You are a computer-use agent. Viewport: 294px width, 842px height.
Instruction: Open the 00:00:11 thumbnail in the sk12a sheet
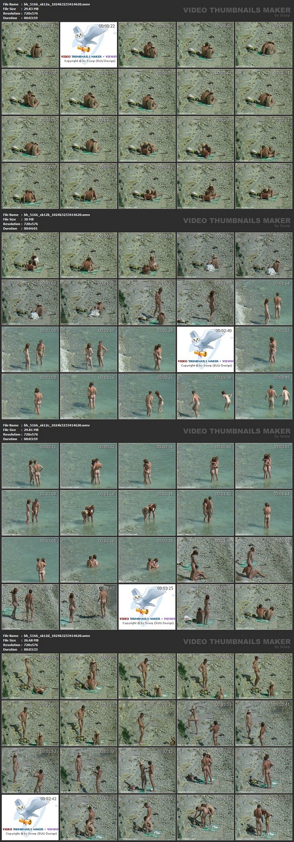[x=30, y=45]
